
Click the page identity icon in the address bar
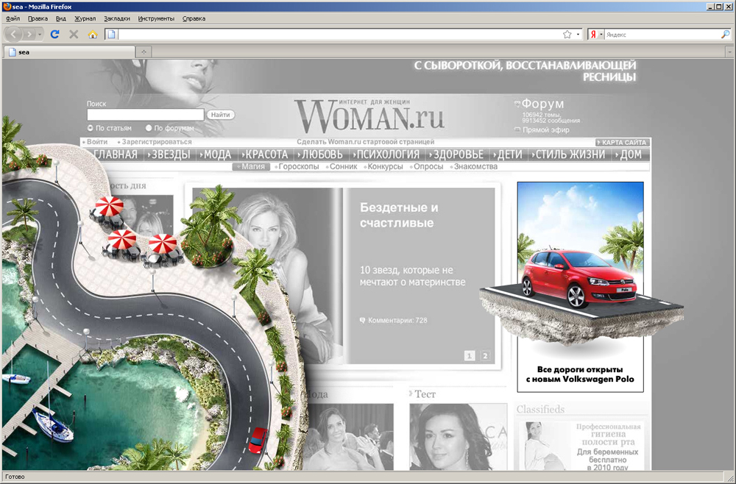[x=111, y=35]
